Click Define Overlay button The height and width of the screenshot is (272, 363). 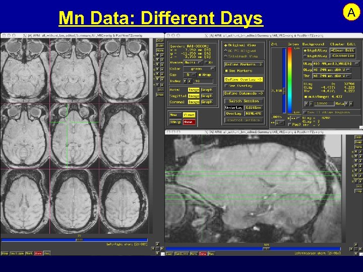pos(244,80)
